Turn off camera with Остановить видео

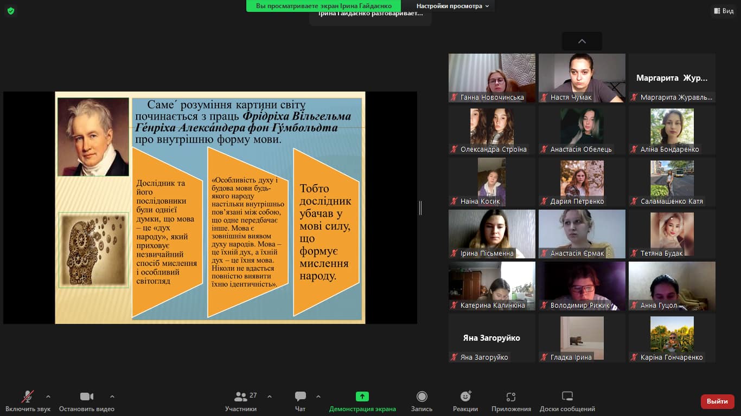[87, 401]
